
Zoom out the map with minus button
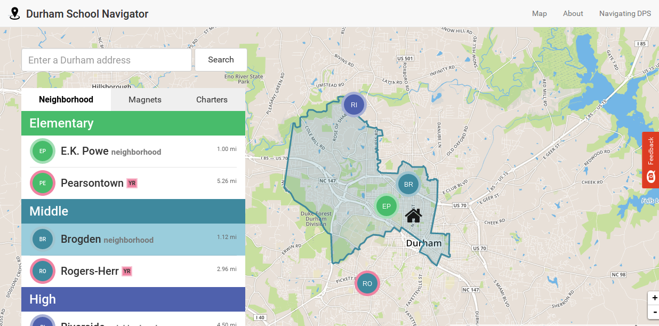[654, 312]
